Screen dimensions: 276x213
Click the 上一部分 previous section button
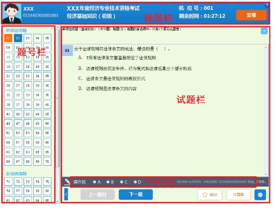[97, 195]
